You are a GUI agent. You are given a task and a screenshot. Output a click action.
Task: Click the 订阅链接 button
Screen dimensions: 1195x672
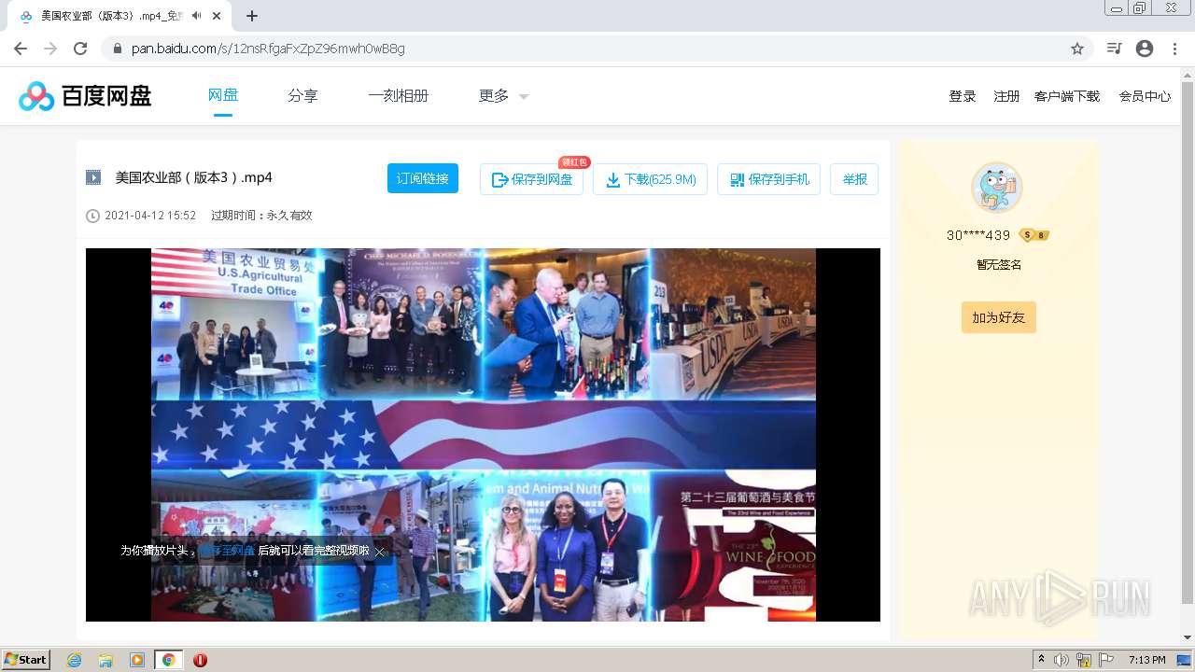[x=423, y=178]
